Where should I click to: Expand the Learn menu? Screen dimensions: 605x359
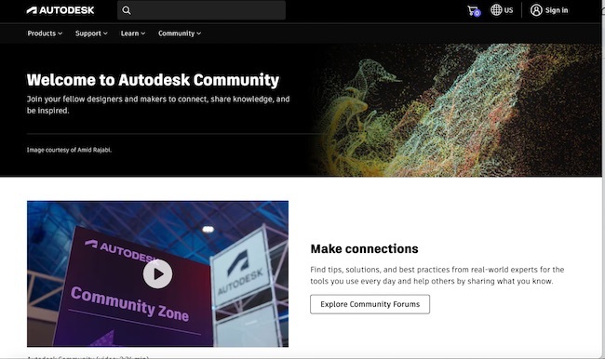pyautogui.click(x=133, y=33)
